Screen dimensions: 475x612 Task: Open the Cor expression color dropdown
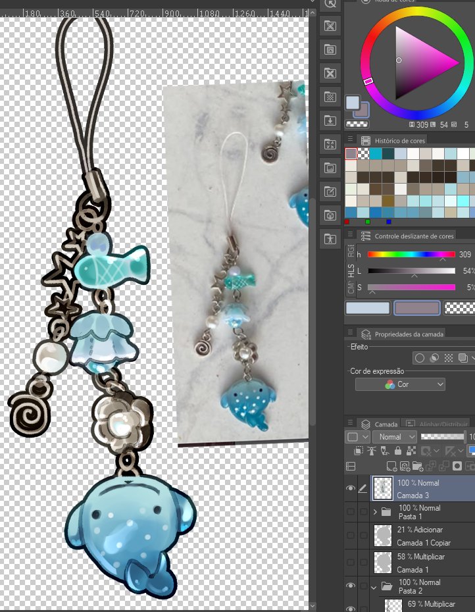[400, 384]
